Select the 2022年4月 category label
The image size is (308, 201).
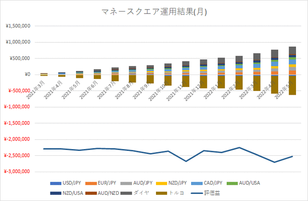(266, 90)
